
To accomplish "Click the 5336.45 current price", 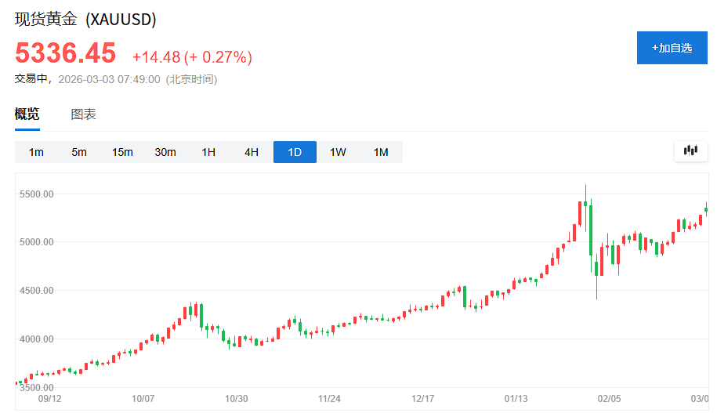I will (x=65, y=53).
